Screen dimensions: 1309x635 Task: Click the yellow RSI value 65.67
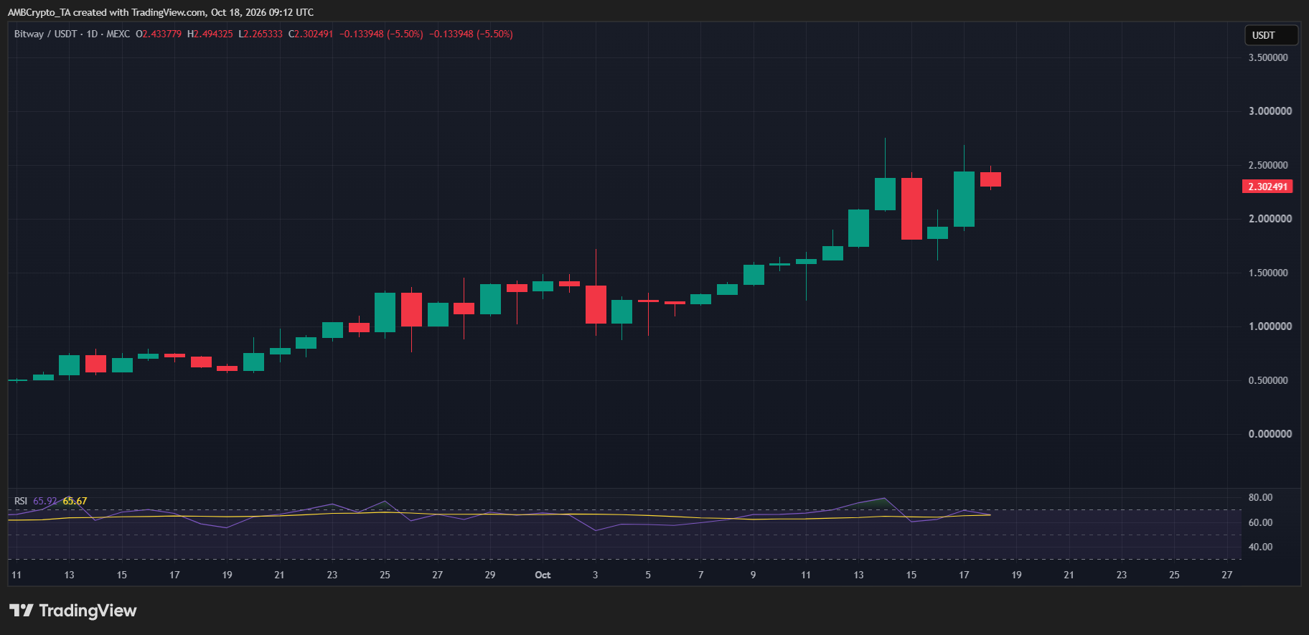tap(75, 501)
